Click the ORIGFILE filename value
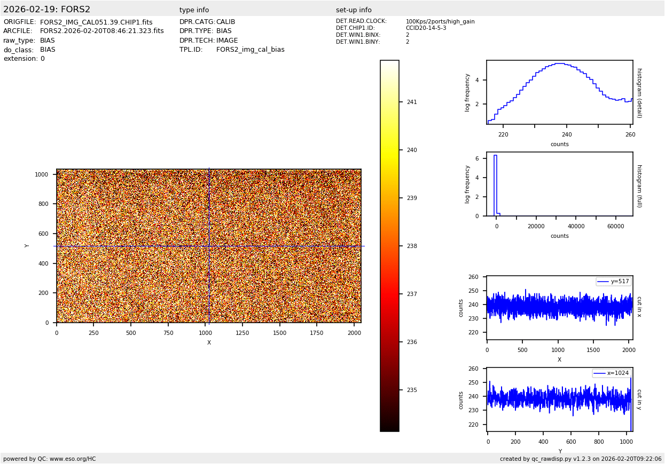 [x=96, y=22]
